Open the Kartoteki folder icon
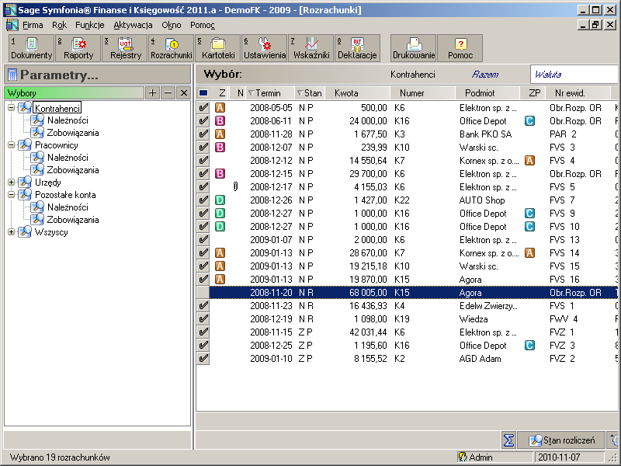 point(218,48)
